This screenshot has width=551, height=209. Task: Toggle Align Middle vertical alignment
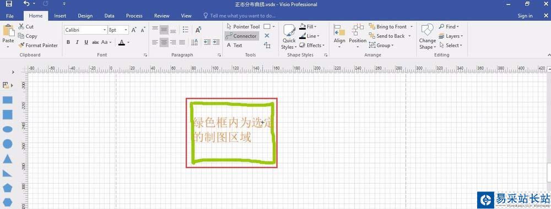coord(164,30)
